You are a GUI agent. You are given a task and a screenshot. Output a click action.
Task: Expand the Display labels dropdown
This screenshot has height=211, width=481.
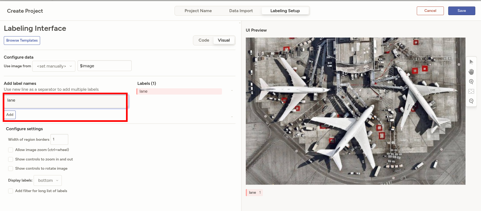tap(48, 180)
